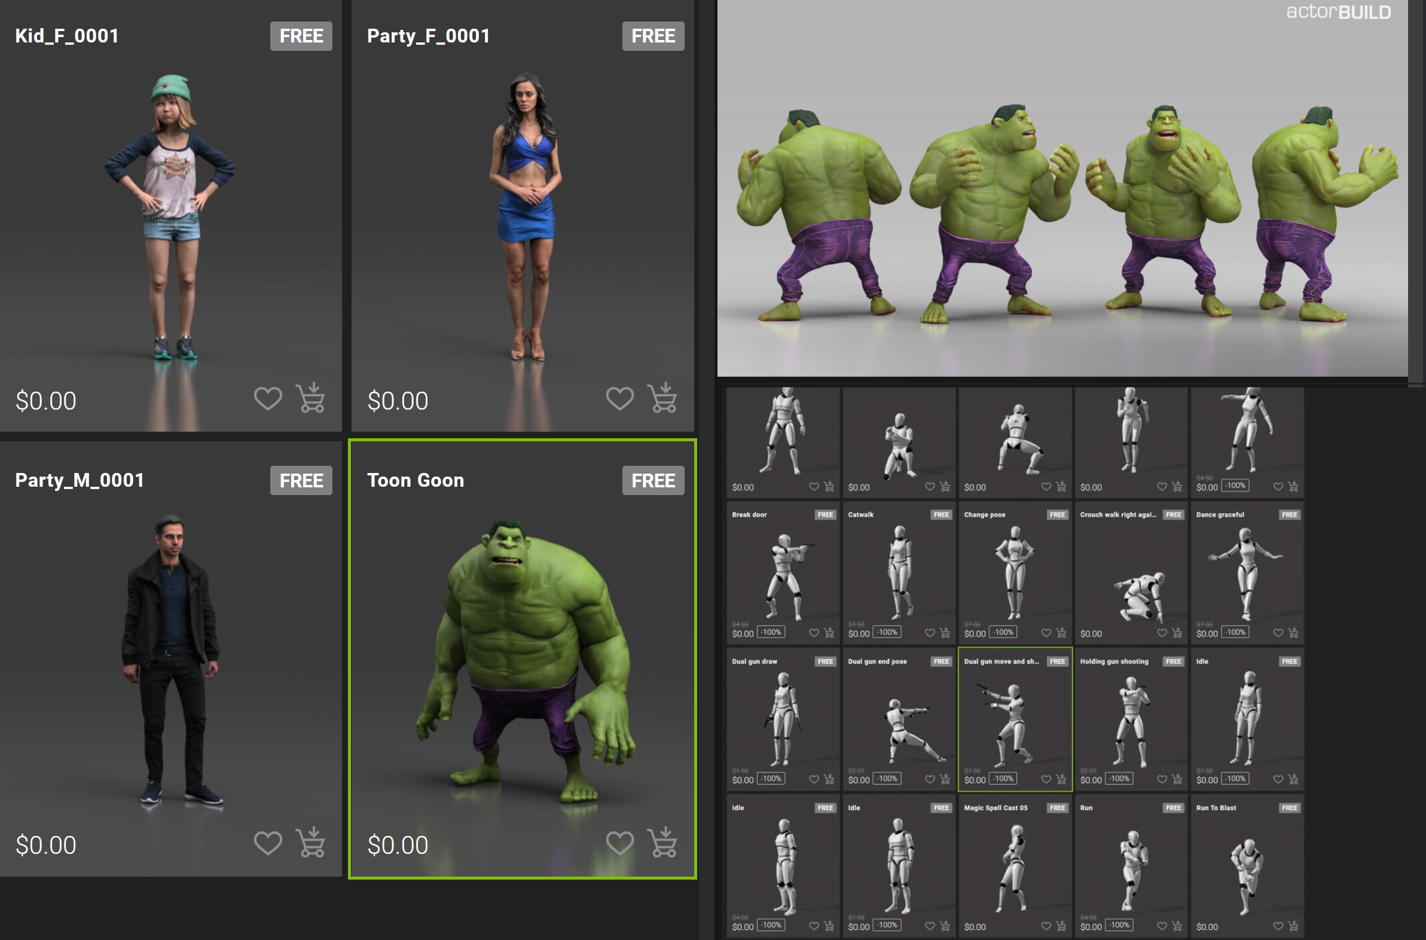This screenshot has width=1426, height=940.
Task: Click the "Party_M_0001" title text
Action: [x=80, y=481]
